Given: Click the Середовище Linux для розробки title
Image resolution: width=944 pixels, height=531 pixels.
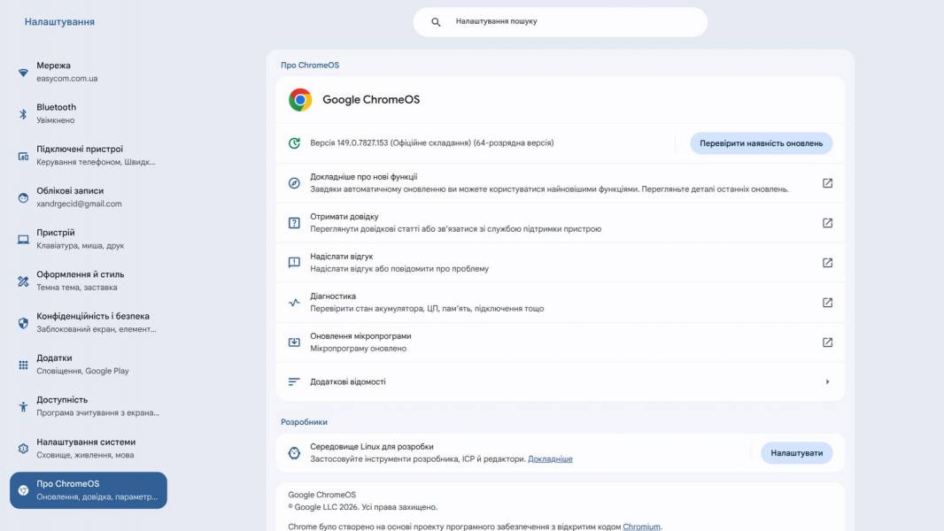Looking at the screenshot, I should pos(371,447).
